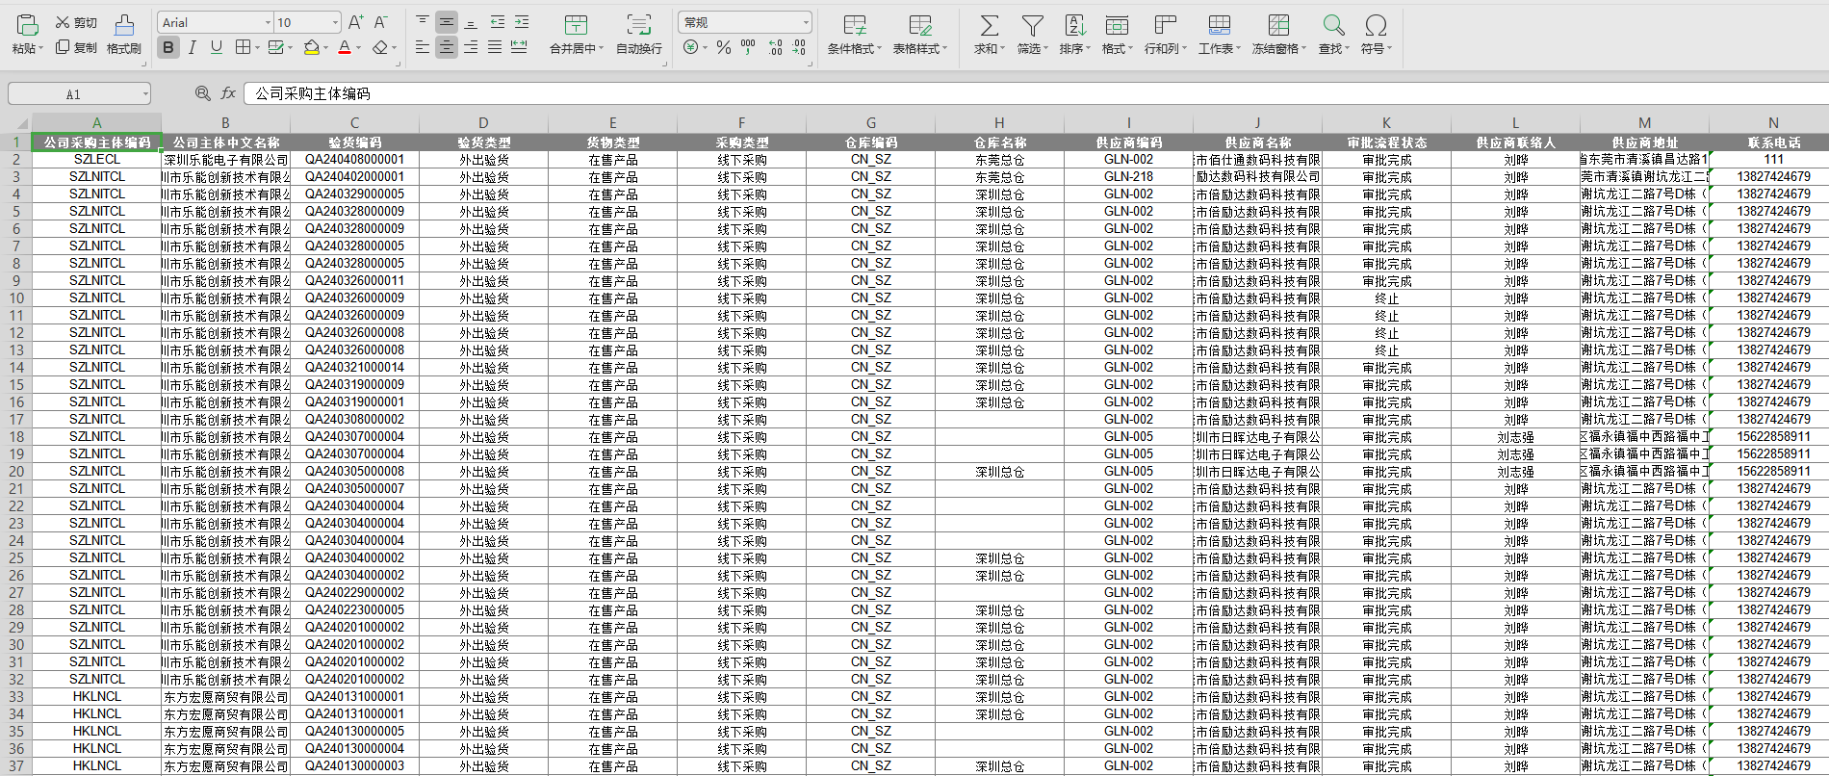Screen dimensions: 1829x776
Task: Toggle Bold formatting off
Action: [168, 47]
